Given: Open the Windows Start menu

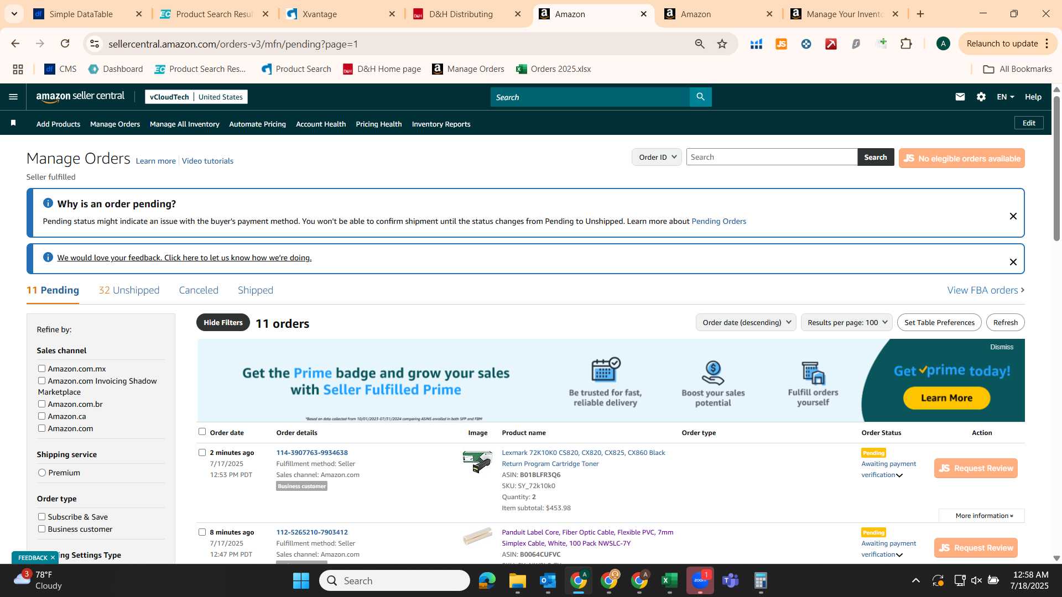Looking at the screenshot, I should pos(301,580).
